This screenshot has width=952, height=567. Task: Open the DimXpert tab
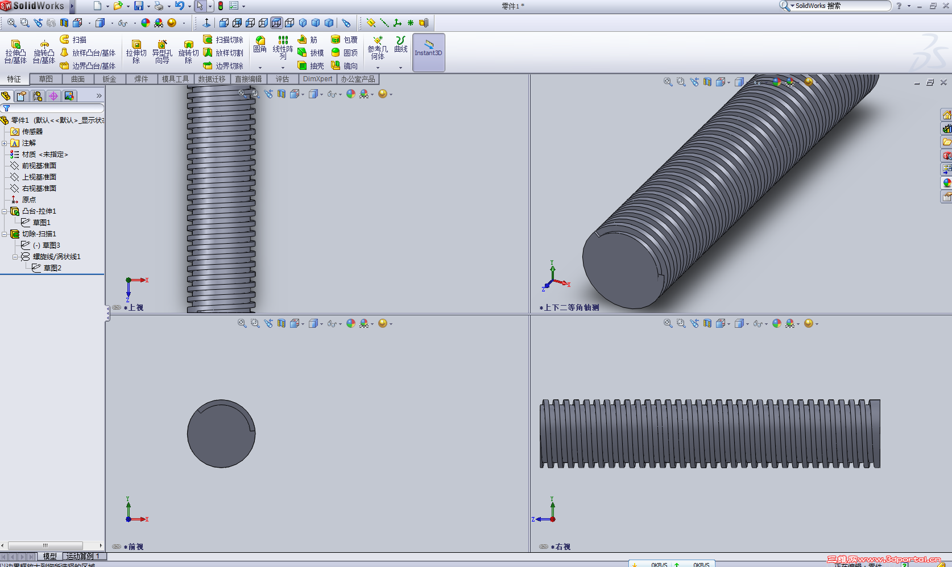tap(318, 79)
